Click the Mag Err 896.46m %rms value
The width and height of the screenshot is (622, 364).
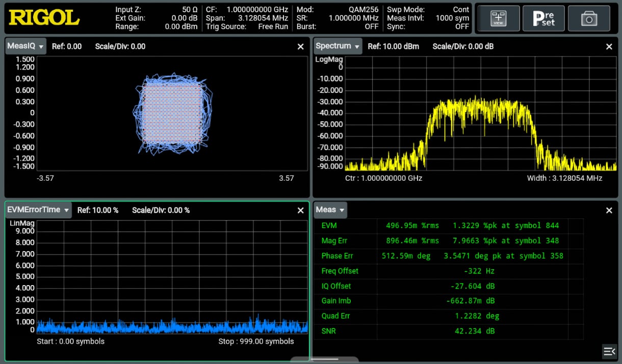tap(412, 241)
